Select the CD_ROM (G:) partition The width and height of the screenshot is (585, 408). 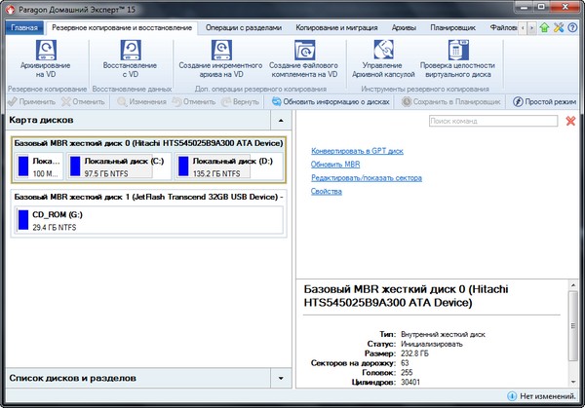[x=148, y=220]
